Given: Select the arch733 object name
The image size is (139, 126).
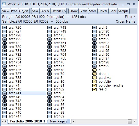Looking at the screenshot, I should point(15,58).
